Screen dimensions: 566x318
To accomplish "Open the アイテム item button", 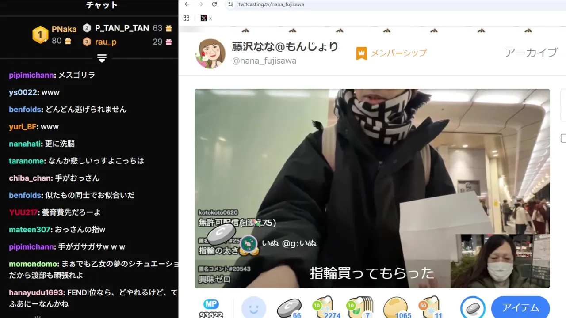I will tap(520, 307).
